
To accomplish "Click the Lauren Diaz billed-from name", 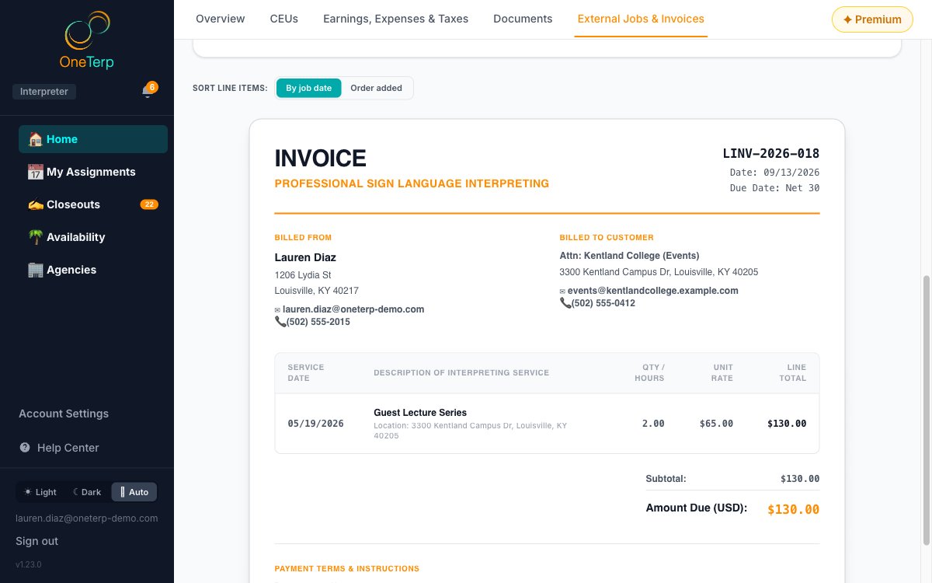I will (305, 257).
